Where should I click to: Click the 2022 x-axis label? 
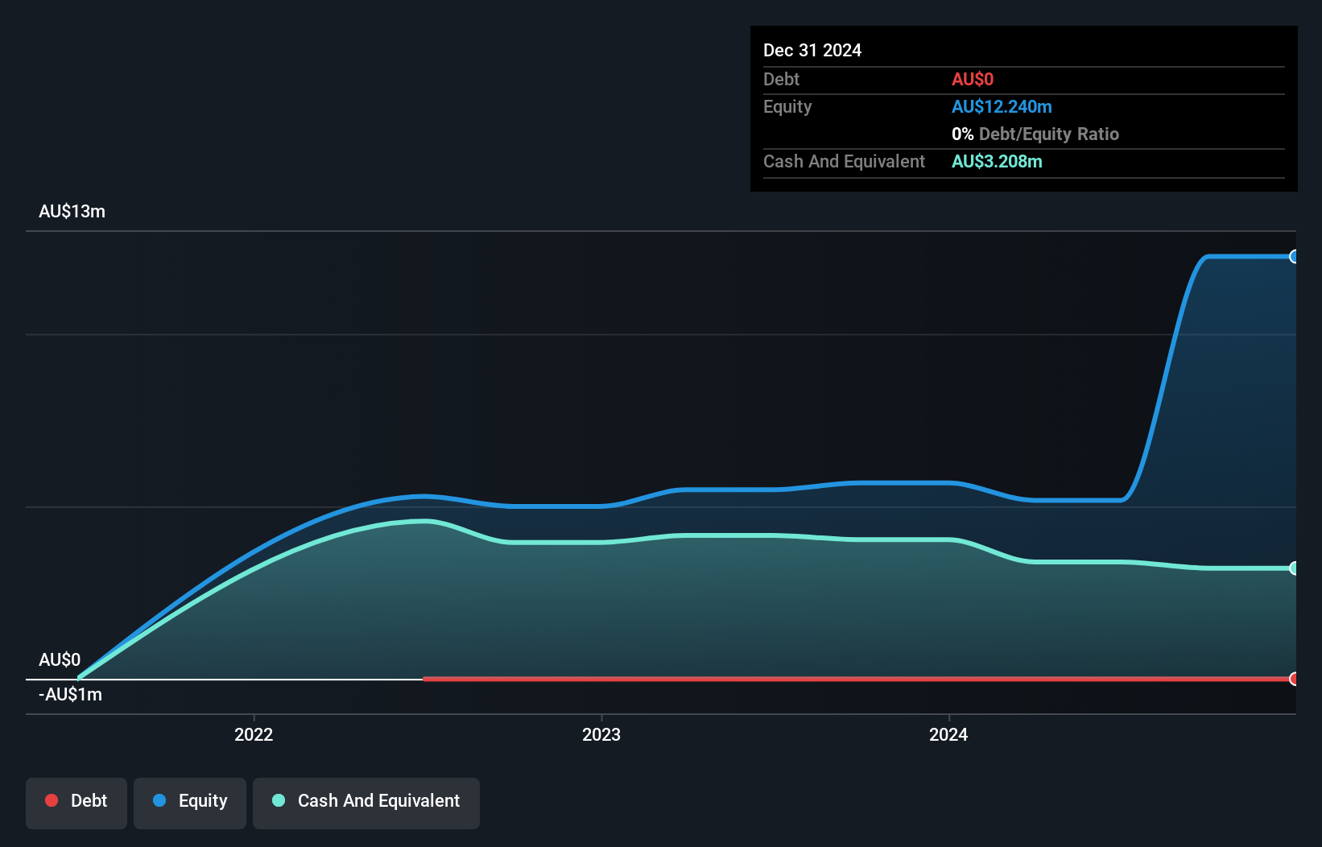tap(254, 734)
